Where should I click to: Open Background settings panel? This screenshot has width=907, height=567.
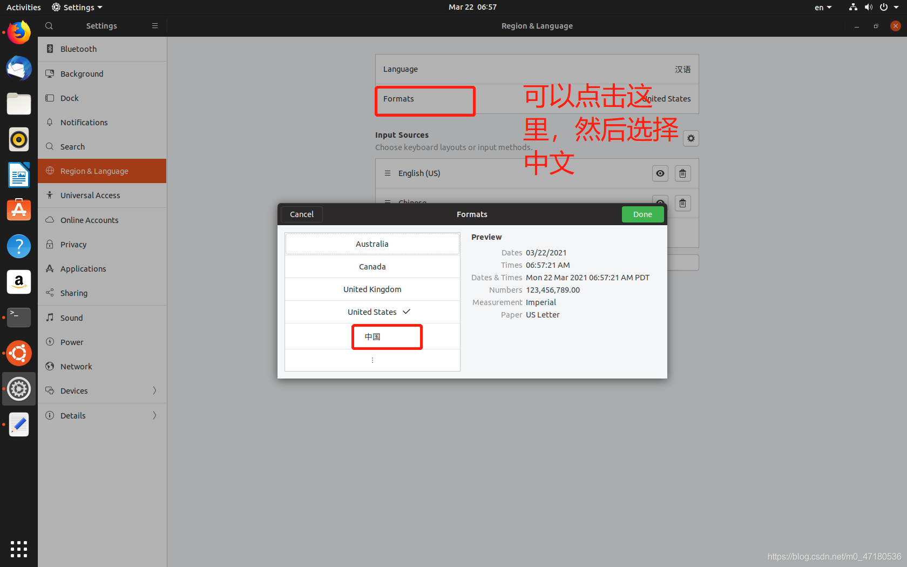[102, 74]
